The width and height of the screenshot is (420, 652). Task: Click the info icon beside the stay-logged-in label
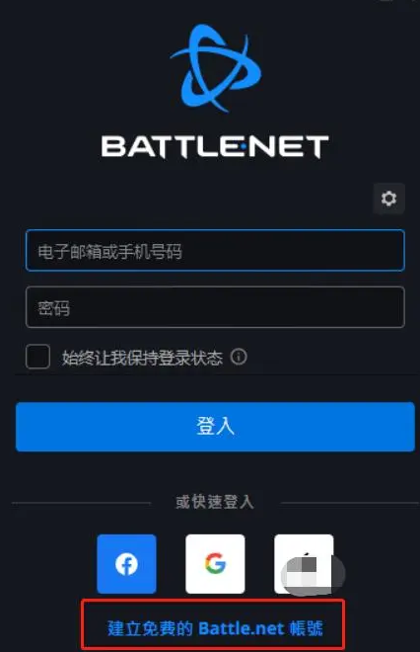[239, 357]
